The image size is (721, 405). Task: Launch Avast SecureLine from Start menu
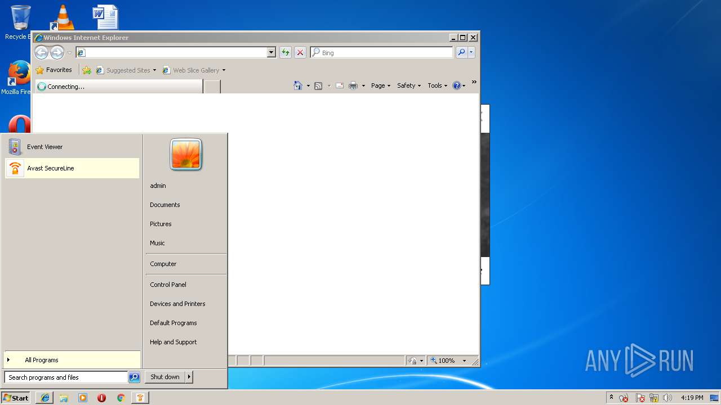pyautogui.click(x=72, y=168)
